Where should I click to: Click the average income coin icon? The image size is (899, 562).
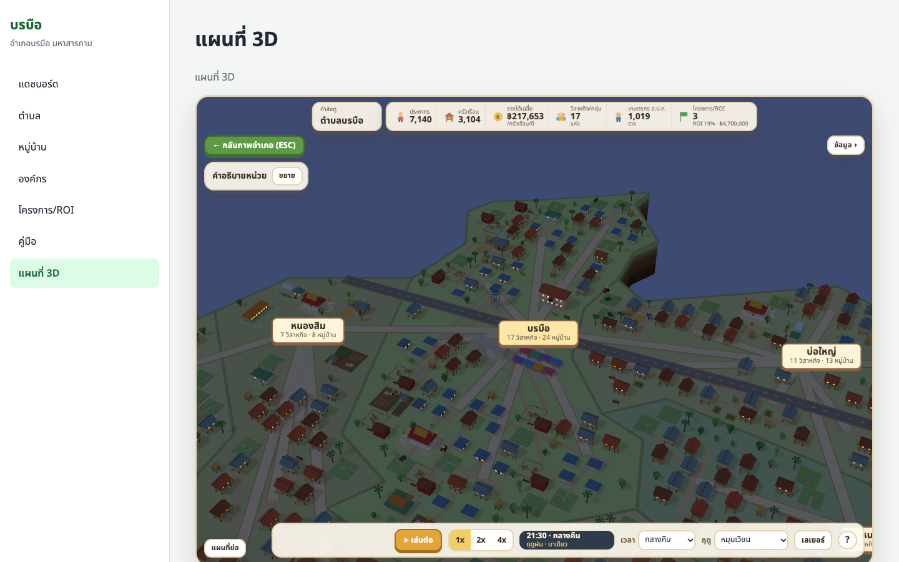tap(498, 117)
